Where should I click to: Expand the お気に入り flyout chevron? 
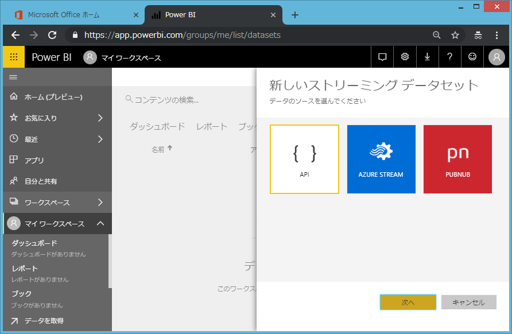[x=100, y=118]
